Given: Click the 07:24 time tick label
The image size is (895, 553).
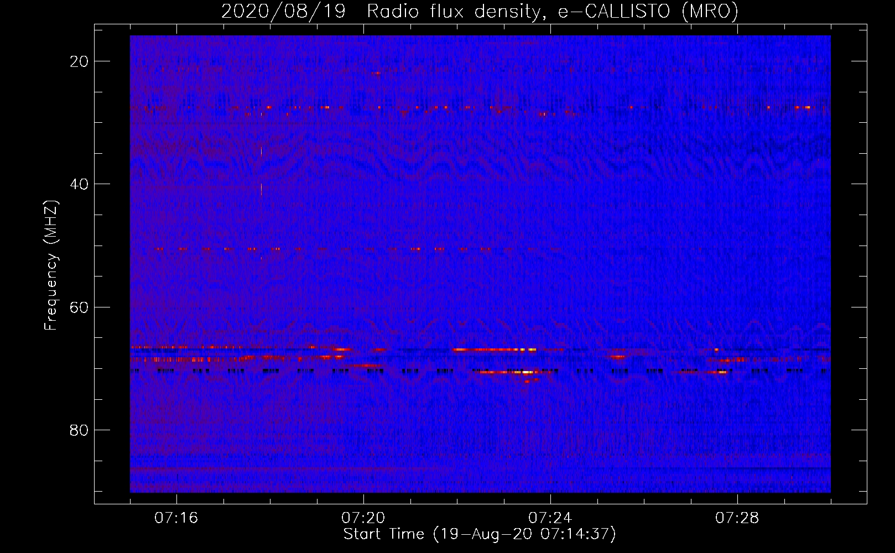Looking at the screenshot, I should [x=550, y=518].
